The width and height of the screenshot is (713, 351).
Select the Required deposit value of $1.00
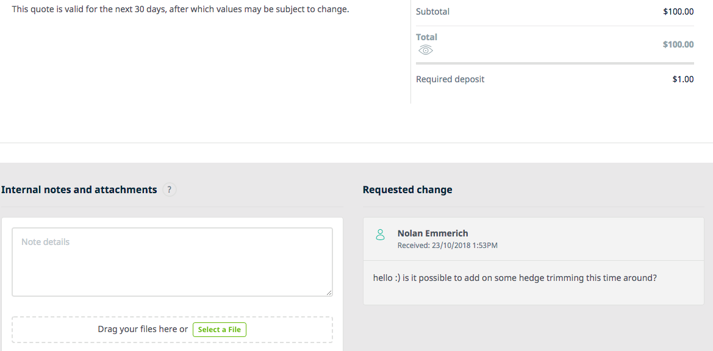click(683, 79)
